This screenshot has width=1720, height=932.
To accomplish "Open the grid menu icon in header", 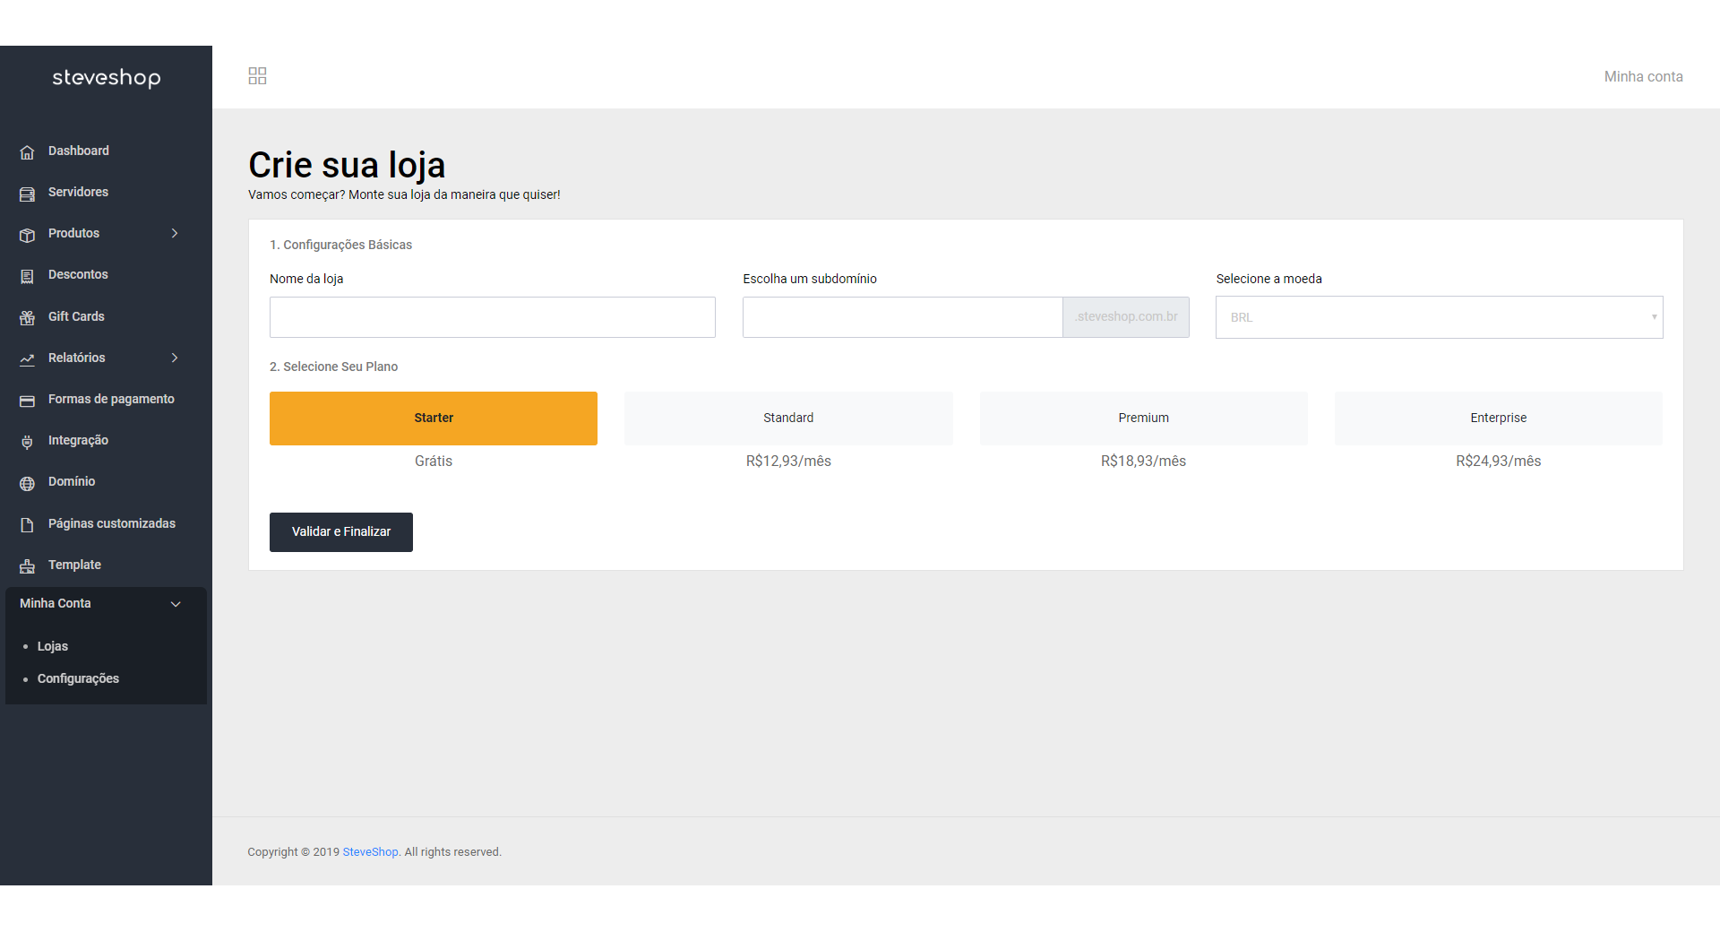I will coord(257,76).
